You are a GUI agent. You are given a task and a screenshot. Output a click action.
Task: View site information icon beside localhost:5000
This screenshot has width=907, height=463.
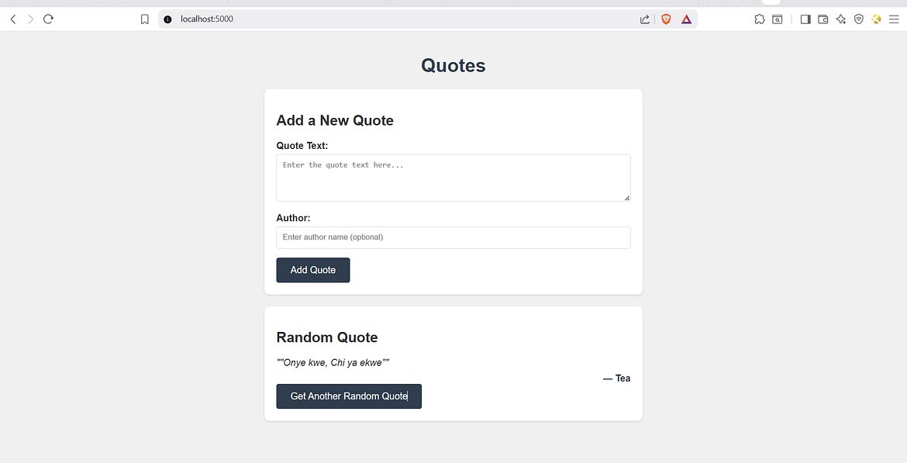point(167,19)
